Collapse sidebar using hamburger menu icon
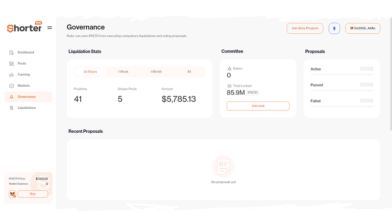The image size is (392, 220). 50,28
